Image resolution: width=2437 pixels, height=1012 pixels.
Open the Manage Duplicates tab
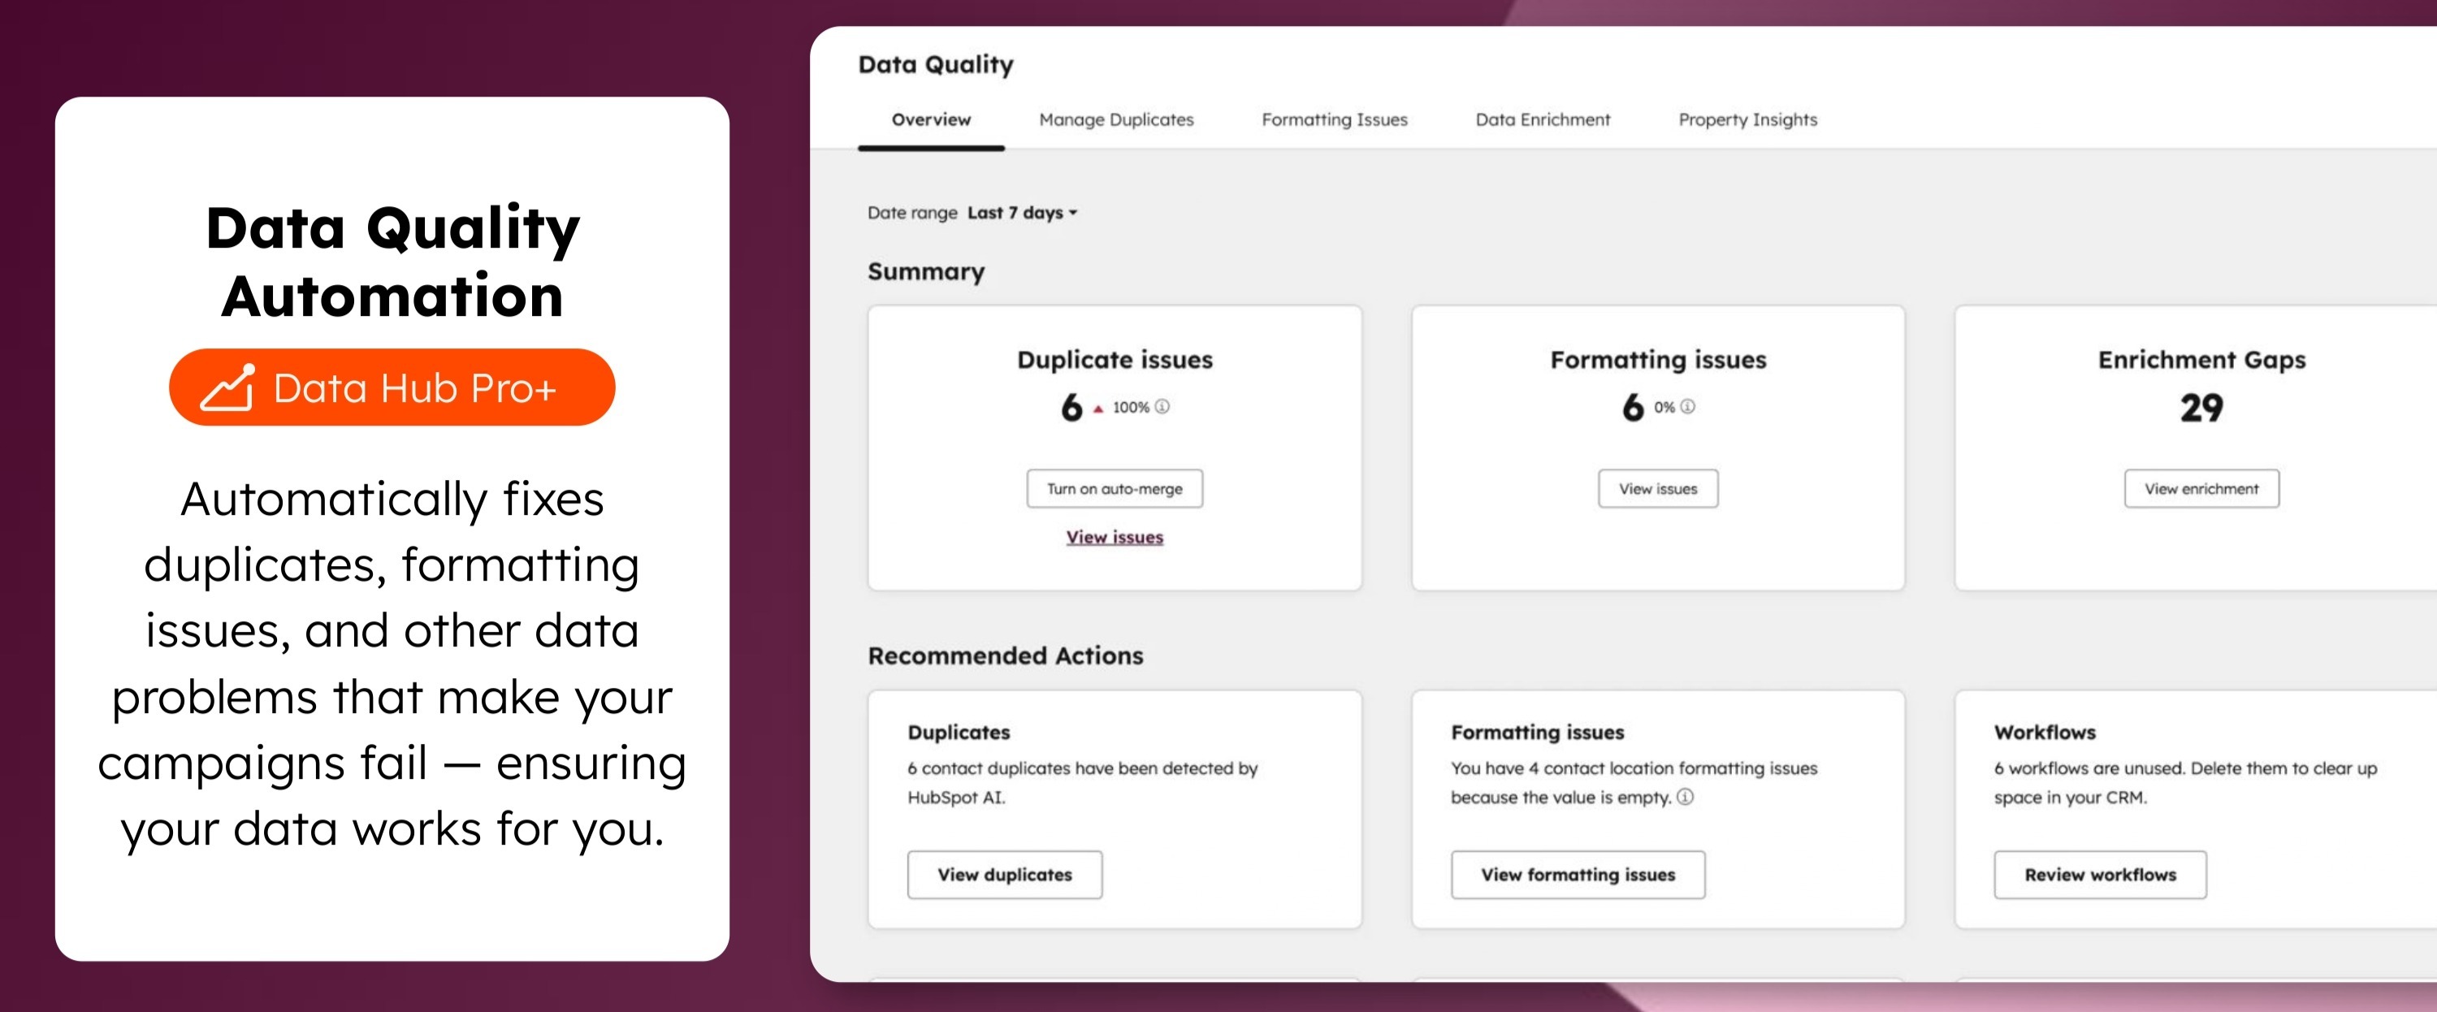point(1116,120)
